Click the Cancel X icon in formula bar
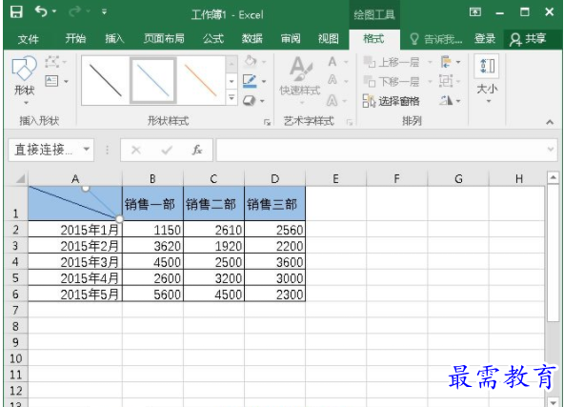564x407 pixels. coord(136,150)
